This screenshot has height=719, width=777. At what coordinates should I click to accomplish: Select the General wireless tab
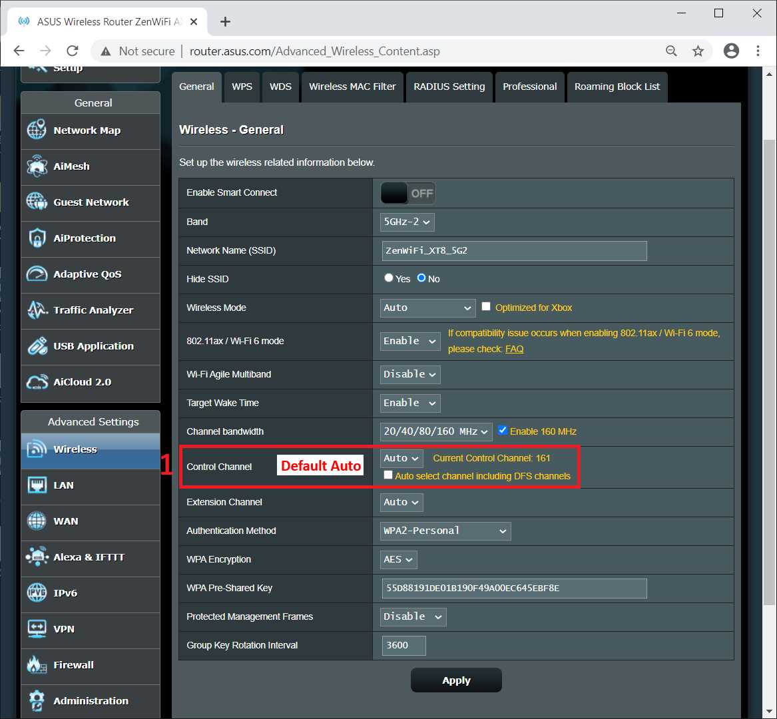pos(196,87)
